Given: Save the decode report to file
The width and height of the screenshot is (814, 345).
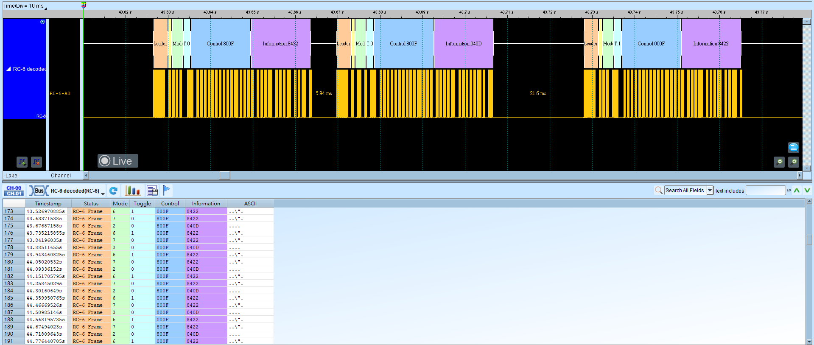Looking at the screenshot, I should (x=152, y=191).
